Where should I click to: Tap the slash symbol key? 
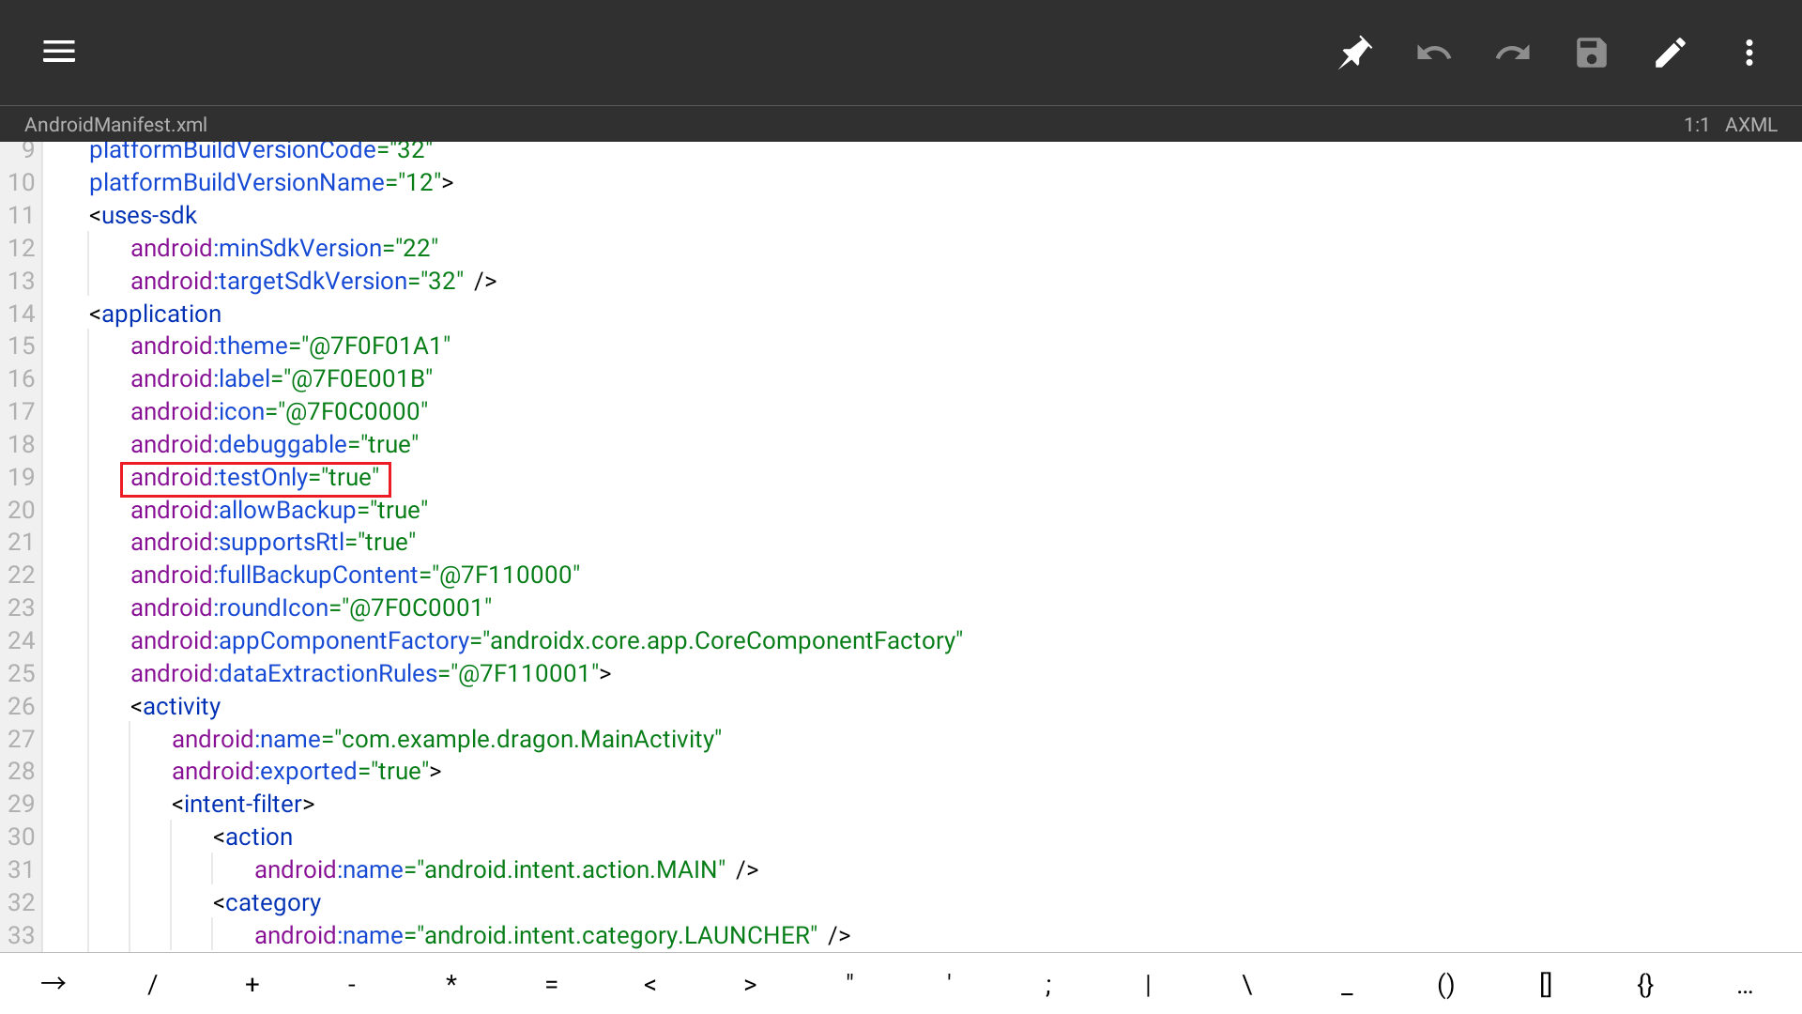(153, 983)
